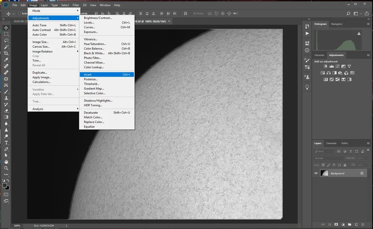Select the Eraser tool
373x229 pixels.
coord(6,111)
